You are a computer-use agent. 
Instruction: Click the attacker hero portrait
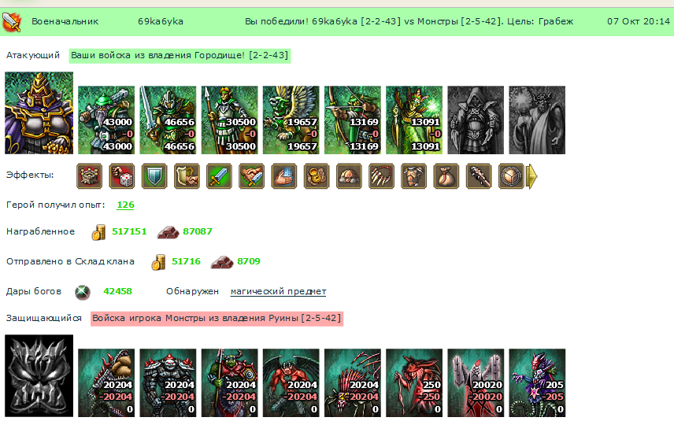click(x=39, y=113)
